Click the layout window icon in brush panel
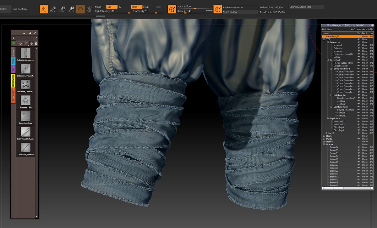 [x=26, y=44]
